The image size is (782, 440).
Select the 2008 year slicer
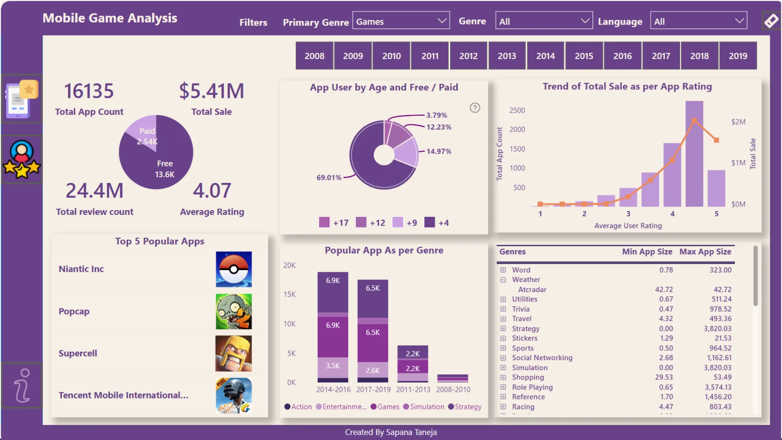[314, 56]
